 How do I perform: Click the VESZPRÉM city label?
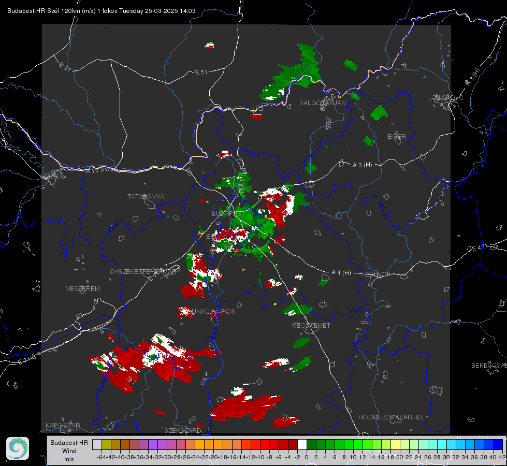pos(83,289)
